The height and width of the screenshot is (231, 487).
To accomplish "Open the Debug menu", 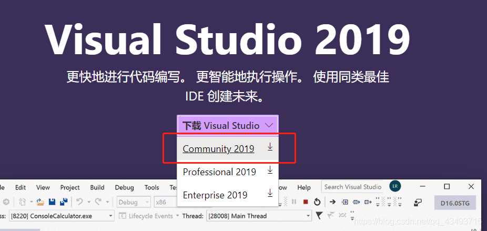I will pyautogui.click(x=124, y=187).
